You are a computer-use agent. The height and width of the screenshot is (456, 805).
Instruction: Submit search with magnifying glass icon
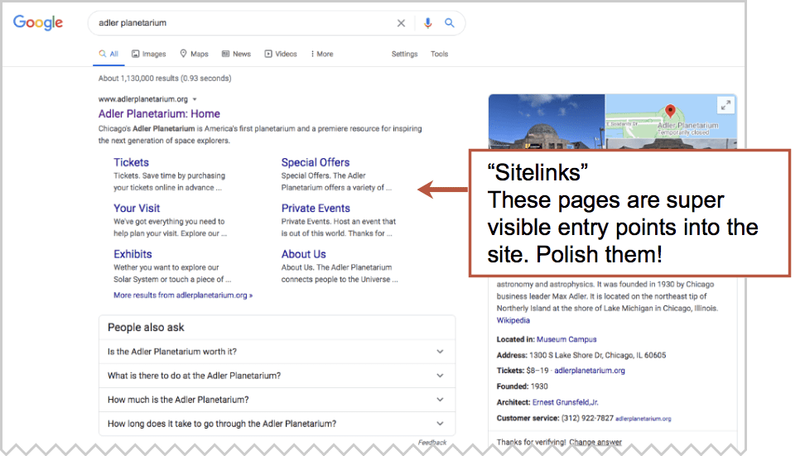click(x=449, y=23)
